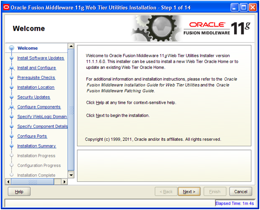Click the Prerequisite Checks step bullet
This screenshot has height=210, width=260.
click(12, 77)
